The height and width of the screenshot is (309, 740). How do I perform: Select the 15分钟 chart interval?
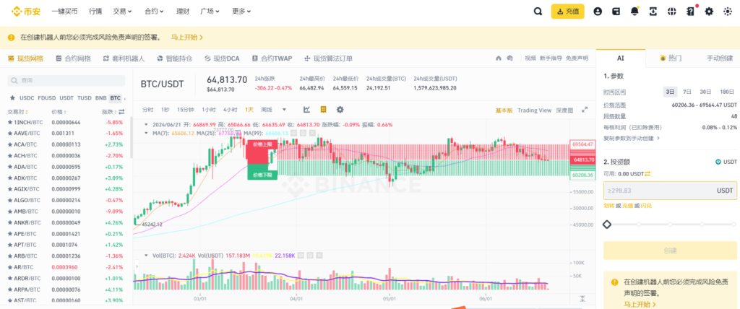[x=184, y=110]
